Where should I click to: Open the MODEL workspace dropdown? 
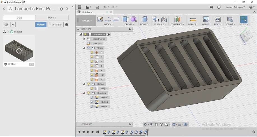click(x=87, y=20)
